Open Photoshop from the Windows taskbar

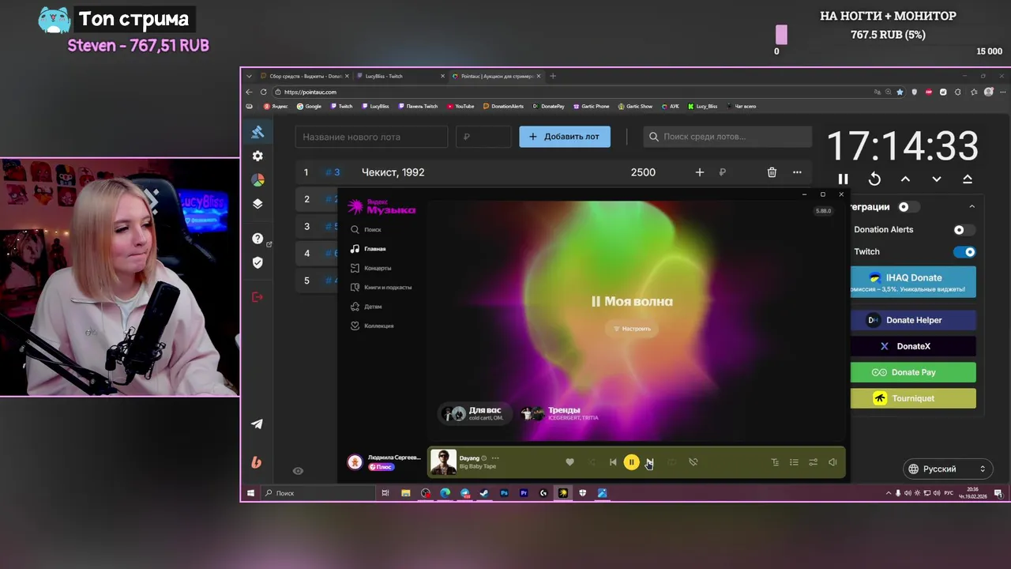(504, 493)
